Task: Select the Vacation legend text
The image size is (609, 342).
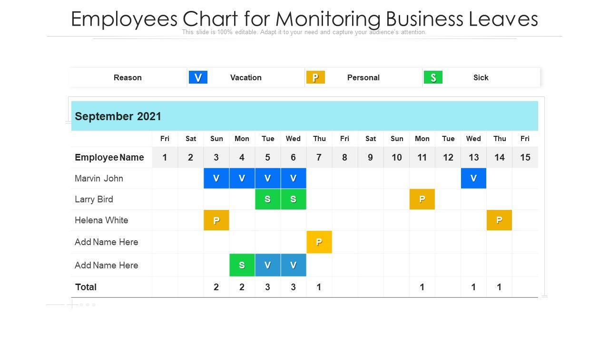Action: pos(246,77)
